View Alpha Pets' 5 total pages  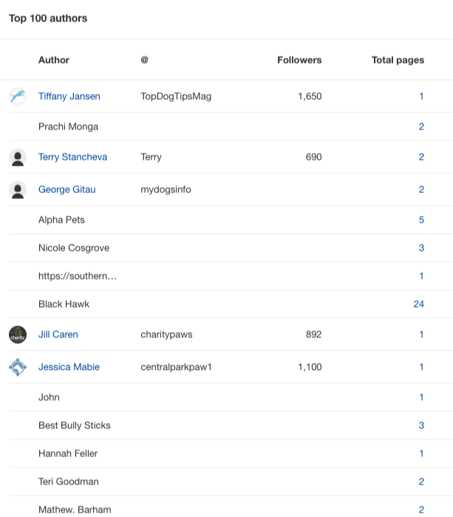421,220
